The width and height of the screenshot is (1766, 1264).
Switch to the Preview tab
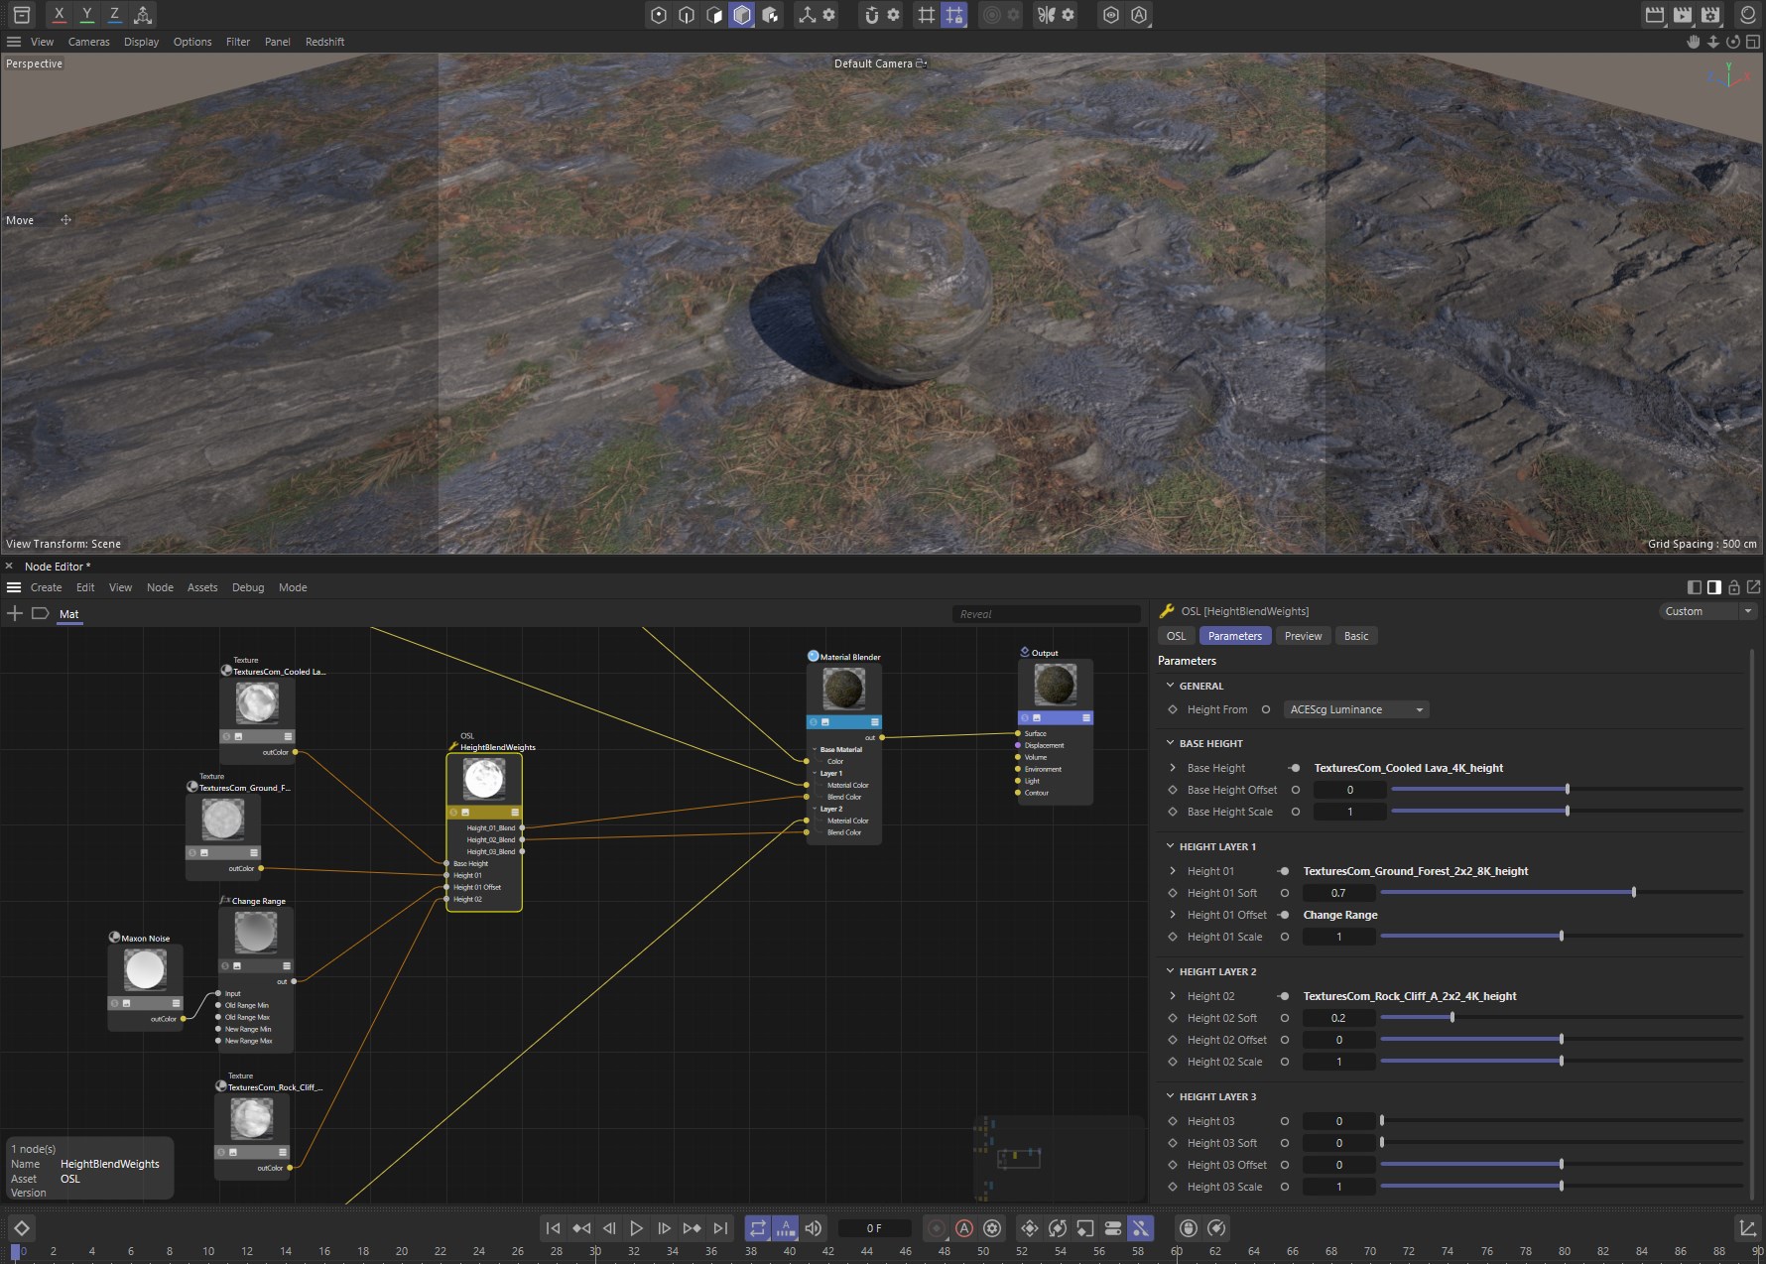pos(1303,636)
